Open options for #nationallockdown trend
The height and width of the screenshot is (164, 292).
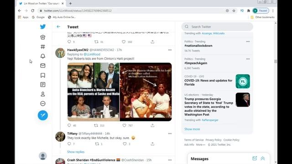(x=248, y=41)
